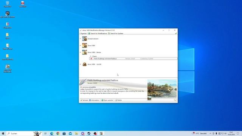Select the small thumbnail below preview image
The width and height of the screenshot is (242, 136).
pos(149,99)
